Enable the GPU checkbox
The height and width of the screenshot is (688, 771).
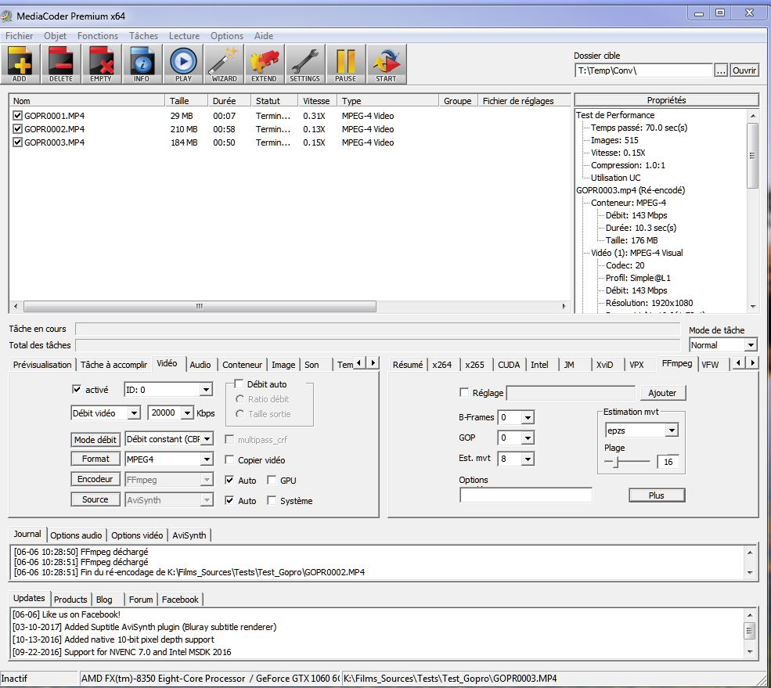click(272, 480)
